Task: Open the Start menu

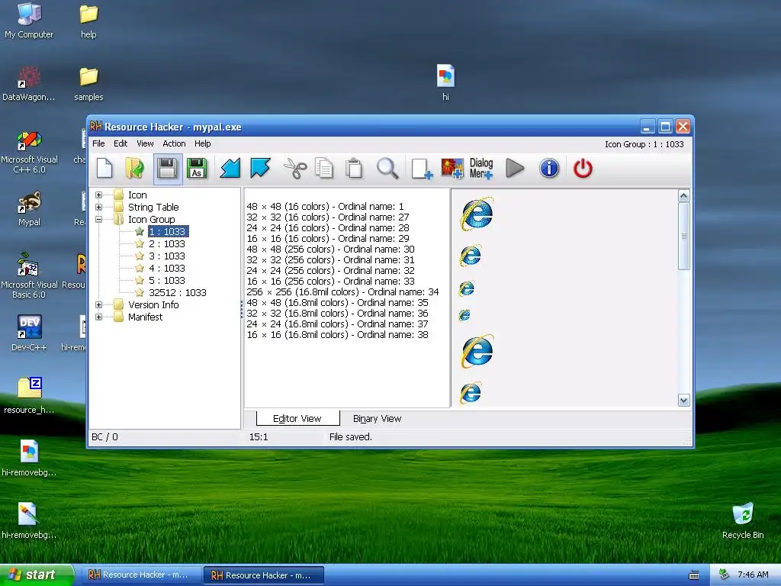Action: click(x=37, y=575)
